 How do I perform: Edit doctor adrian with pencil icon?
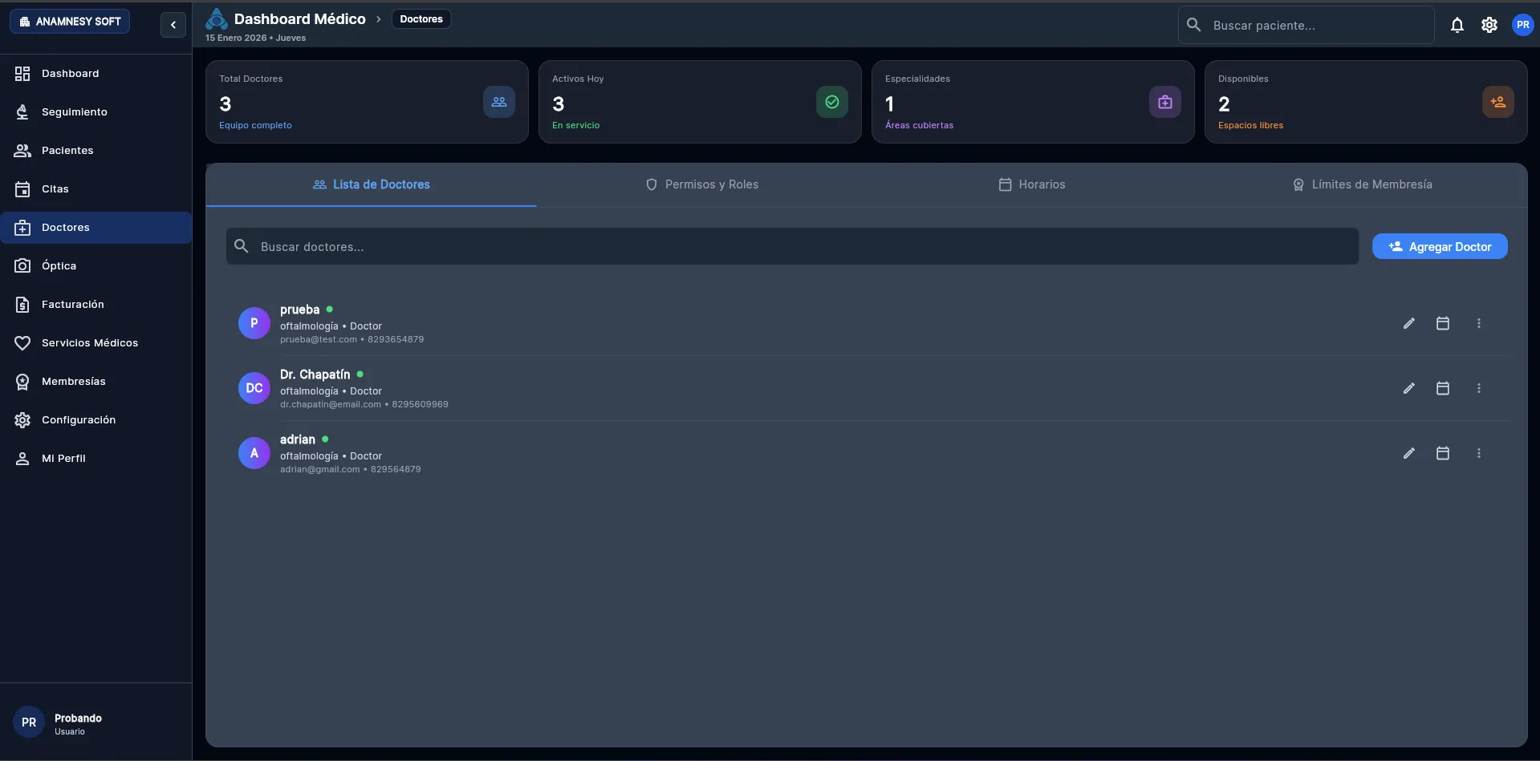[x=1408, y=453]
